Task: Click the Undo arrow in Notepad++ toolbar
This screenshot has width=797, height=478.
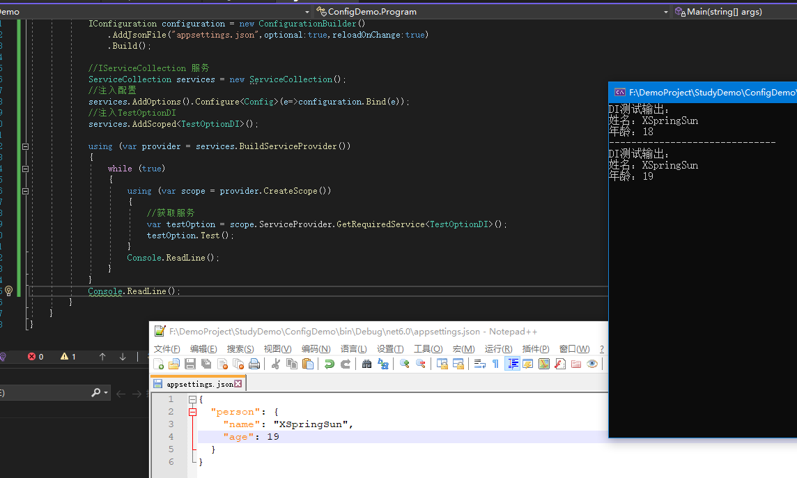Action: click(x=330, y=364)
